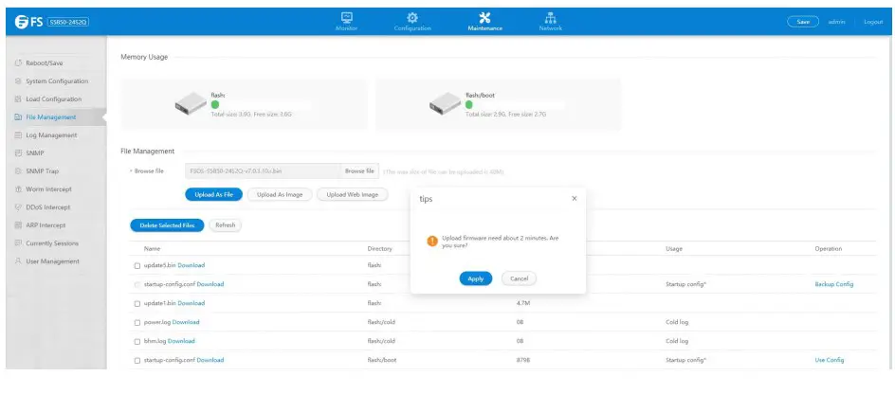Click the SNMP sidebar icon
This screenshot has width=895, height=394.
[18, 153]
